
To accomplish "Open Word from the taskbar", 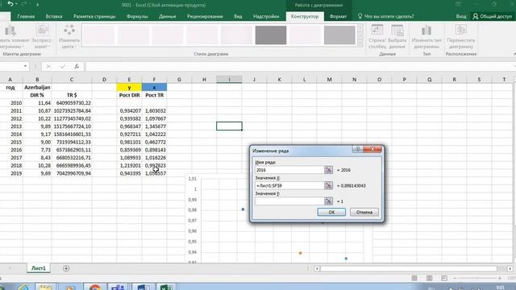I will click(144, 287).
